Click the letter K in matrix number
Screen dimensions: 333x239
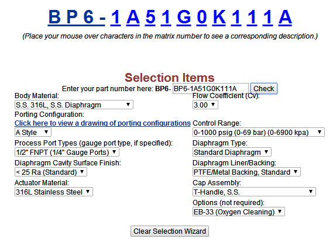coord(219,17)
